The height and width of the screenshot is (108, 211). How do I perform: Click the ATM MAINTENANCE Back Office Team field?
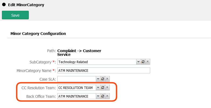77,96
